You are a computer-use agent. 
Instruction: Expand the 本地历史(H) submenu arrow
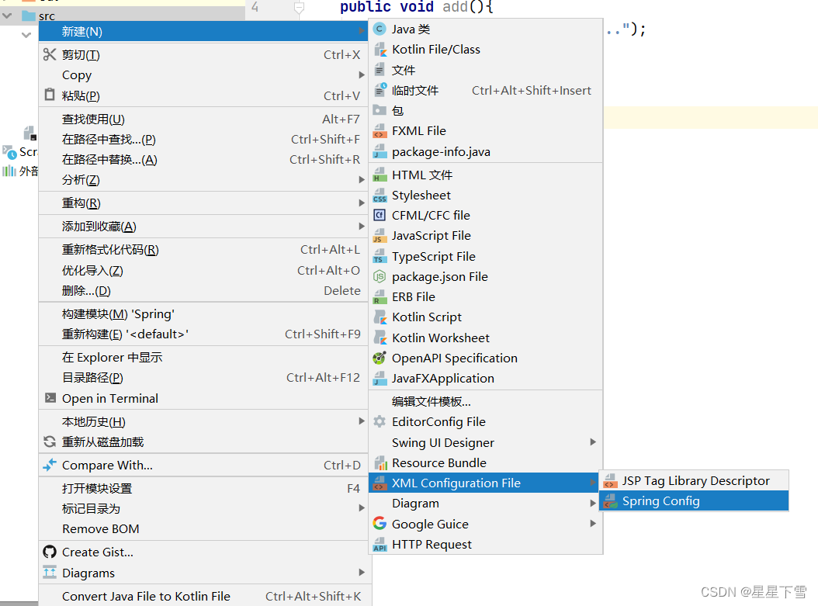[x=362, y=421]
